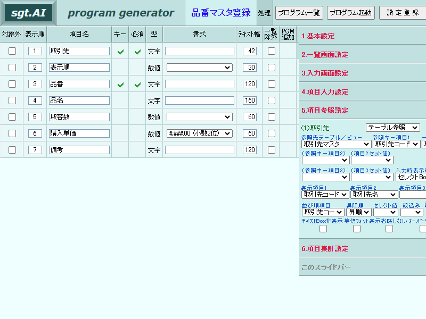Open 並び順項目 dropdown
Image resolution: width=426 pixels, height=319 pixels.
[x=323, y=212]
